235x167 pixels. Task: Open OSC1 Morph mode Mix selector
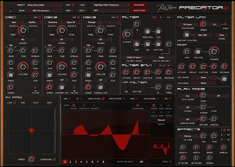tap(23, 40)
